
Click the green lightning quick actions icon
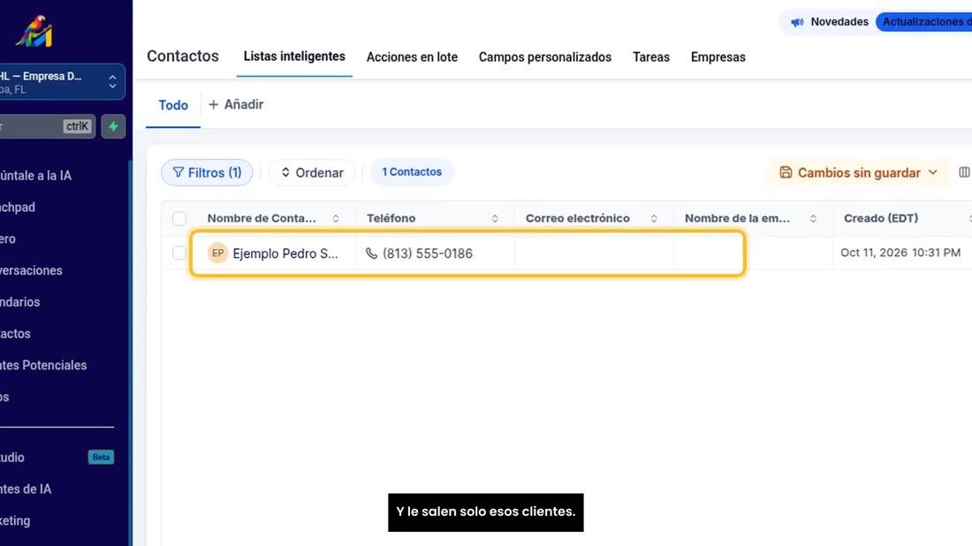pyautogui.click(x=113, y=126)
